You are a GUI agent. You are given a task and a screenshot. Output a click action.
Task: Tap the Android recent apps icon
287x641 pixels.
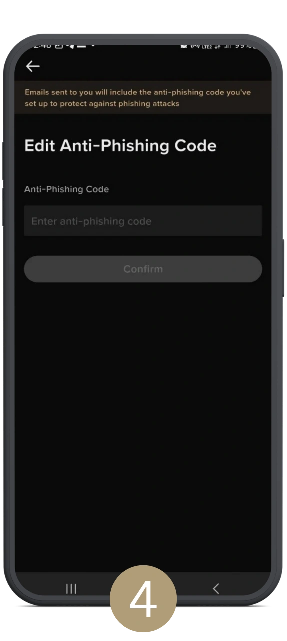[x=71, y=589]
